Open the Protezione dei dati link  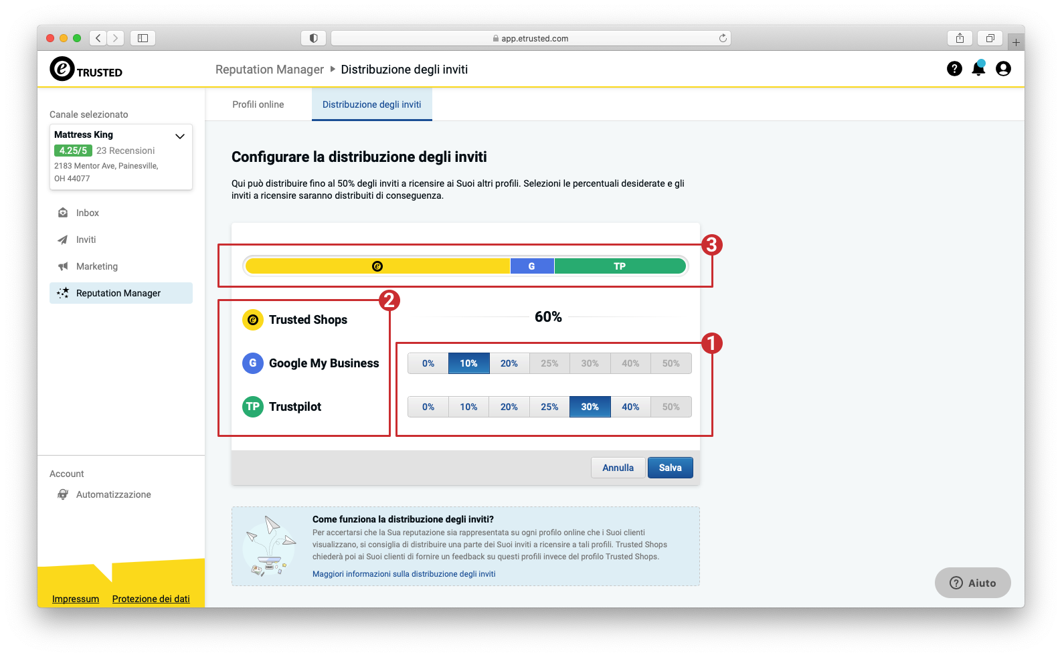point(151,599)
